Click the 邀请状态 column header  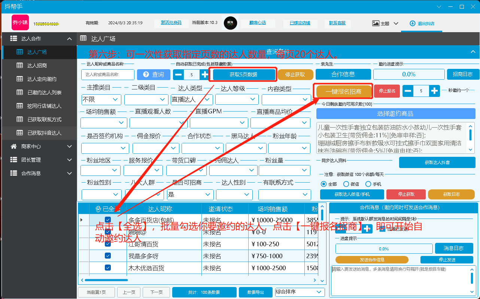point(224,209)
